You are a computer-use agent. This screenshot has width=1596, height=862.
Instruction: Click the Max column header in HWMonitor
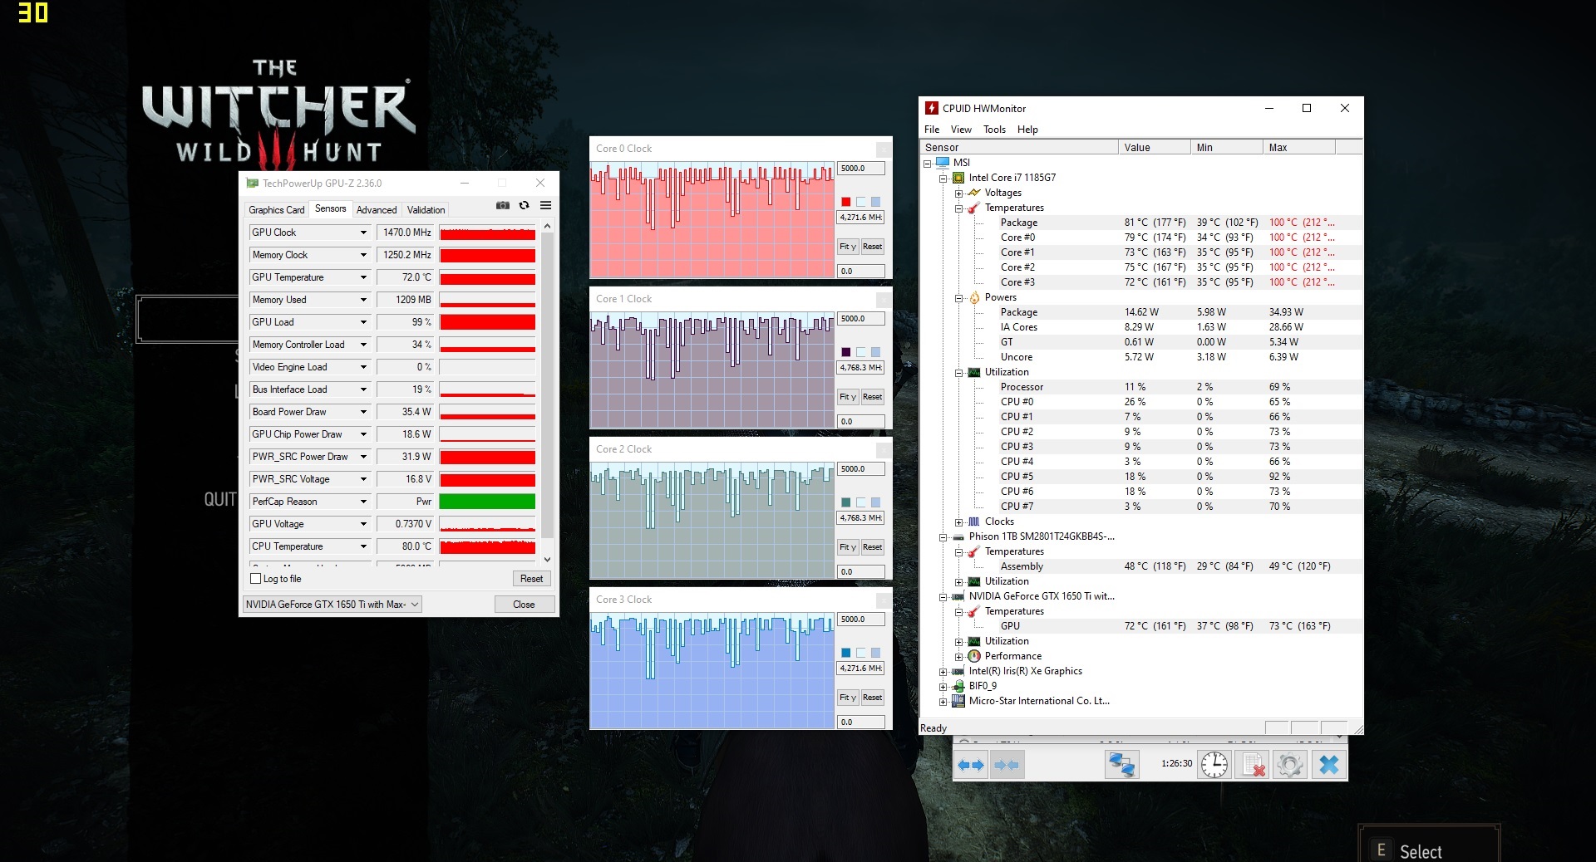[x=1298, y=148]
